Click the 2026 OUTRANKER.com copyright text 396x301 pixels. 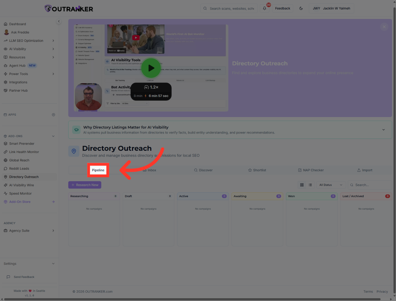(92, 292)
